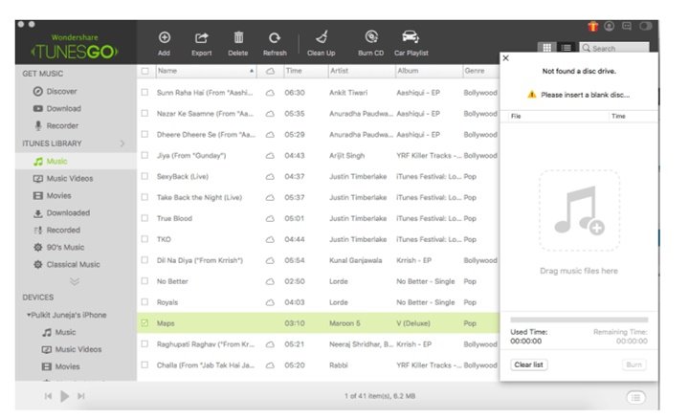
Task: Expand more playlists with double chevron
Action: [75, 281]
